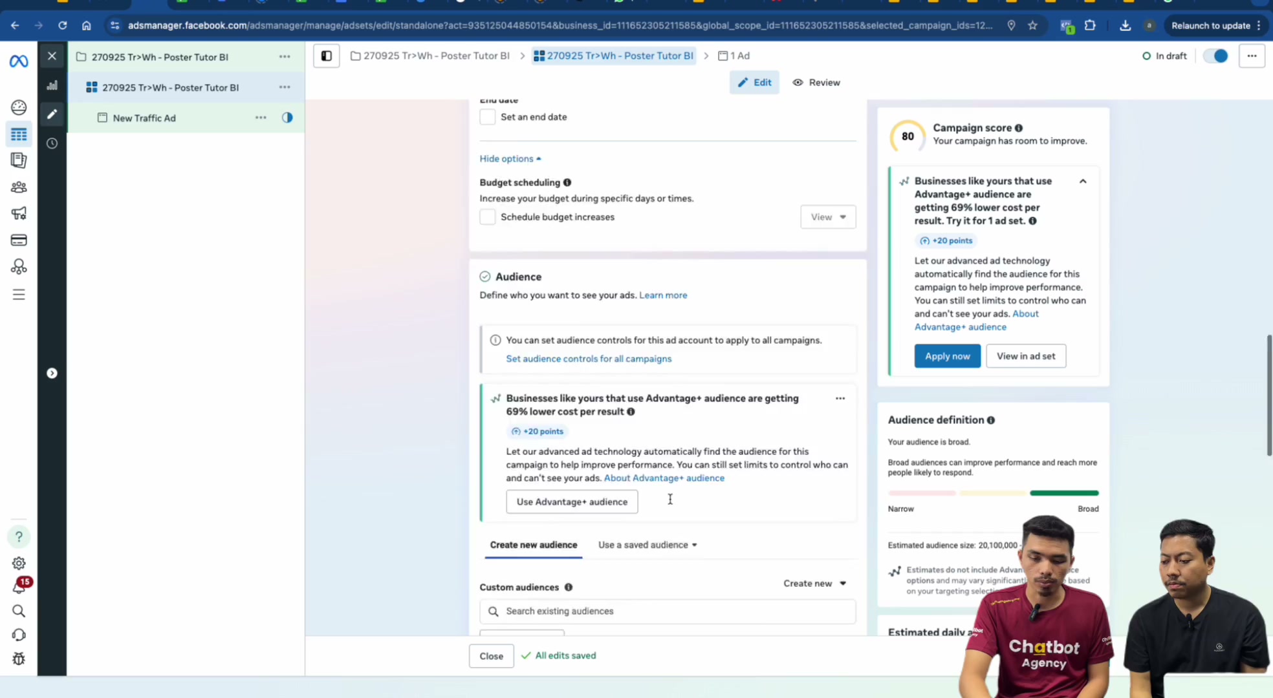The image size is (1273, 698).
Task: Click the page vertical scrollbar
Action: coord(1268,396)
